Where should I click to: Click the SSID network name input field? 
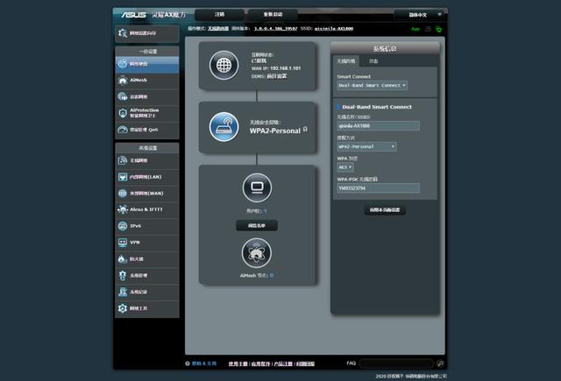point(379,126)
